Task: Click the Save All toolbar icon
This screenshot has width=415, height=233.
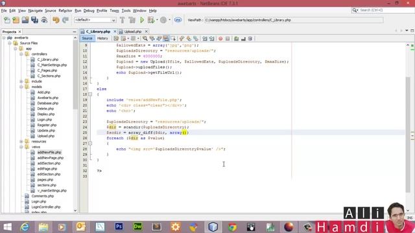Action: (x=34, y=20)
